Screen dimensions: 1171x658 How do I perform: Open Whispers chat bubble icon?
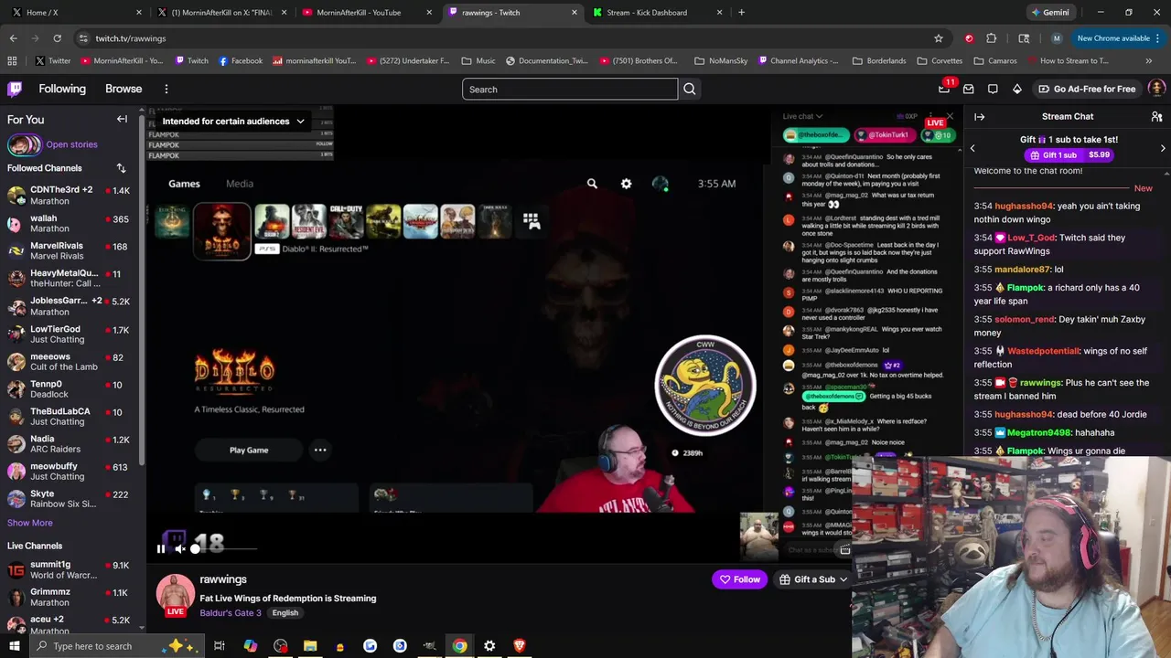993,89
